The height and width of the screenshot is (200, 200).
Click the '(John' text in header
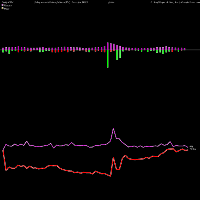point(111,2)
